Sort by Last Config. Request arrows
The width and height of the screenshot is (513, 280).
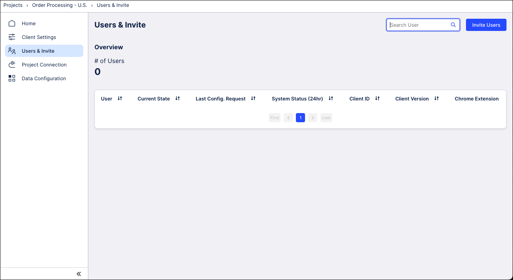[x=253, y=99]
